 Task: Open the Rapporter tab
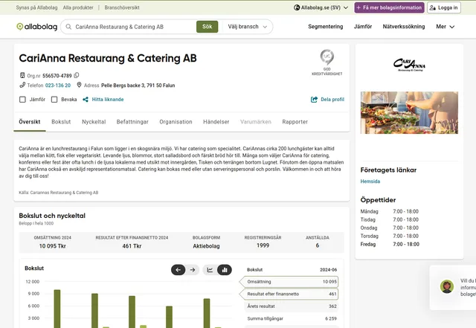tap(295, 122)
